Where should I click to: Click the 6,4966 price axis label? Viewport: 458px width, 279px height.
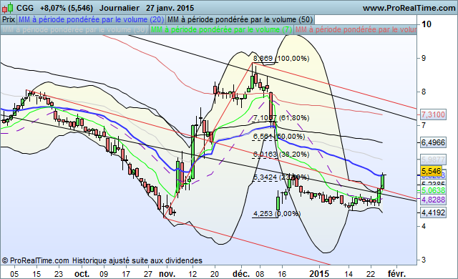tap(433, 142)
